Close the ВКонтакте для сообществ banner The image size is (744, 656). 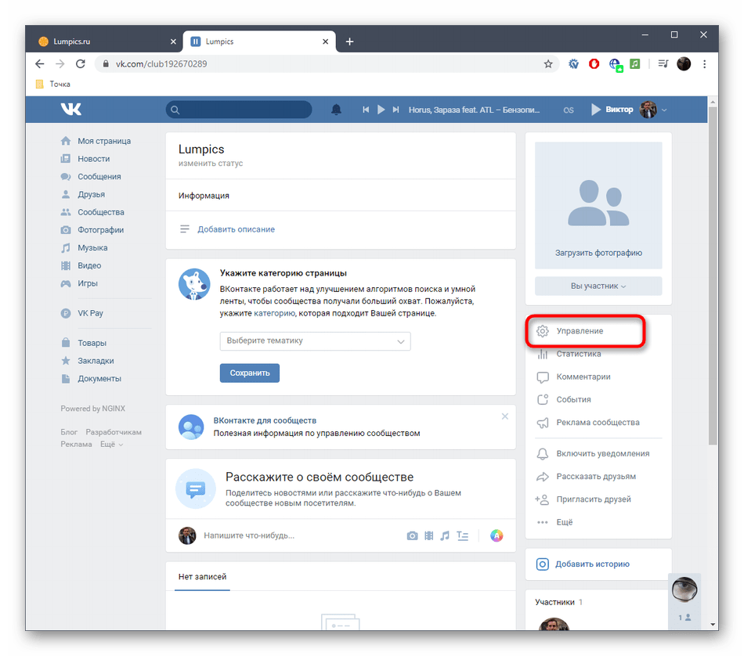coord(505,416)
